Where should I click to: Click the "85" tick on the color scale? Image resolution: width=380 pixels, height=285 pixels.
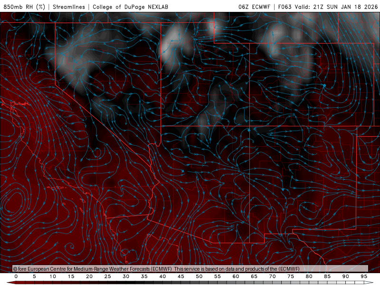327,276
